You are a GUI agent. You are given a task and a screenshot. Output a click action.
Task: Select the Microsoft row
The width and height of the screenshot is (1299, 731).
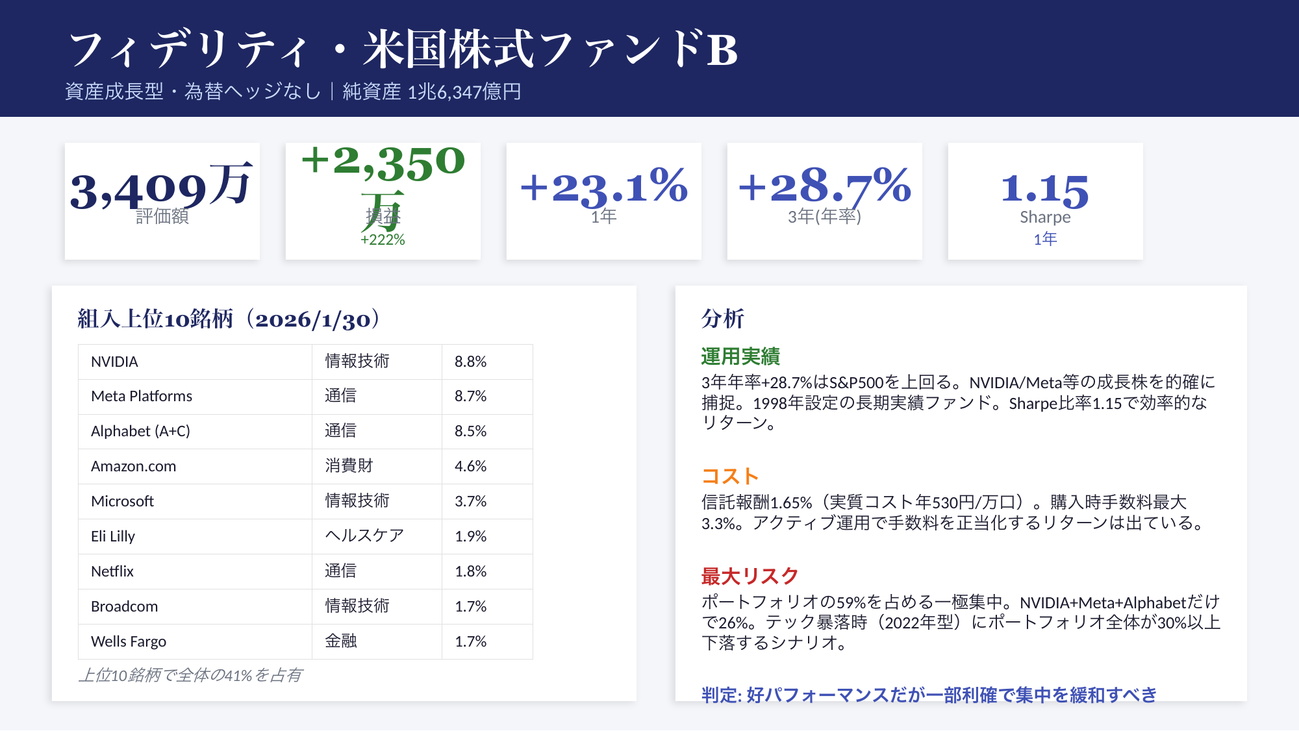[x=305, y=501]
